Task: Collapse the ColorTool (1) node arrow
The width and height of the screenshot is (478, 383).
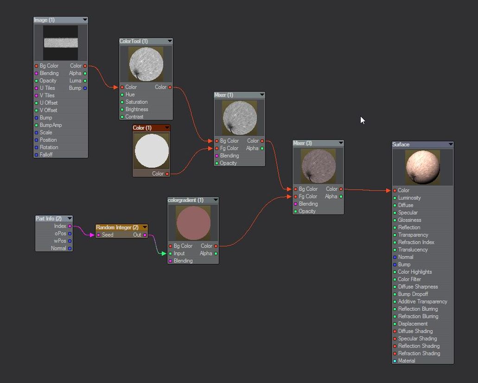Action: [x=170, y=41]
